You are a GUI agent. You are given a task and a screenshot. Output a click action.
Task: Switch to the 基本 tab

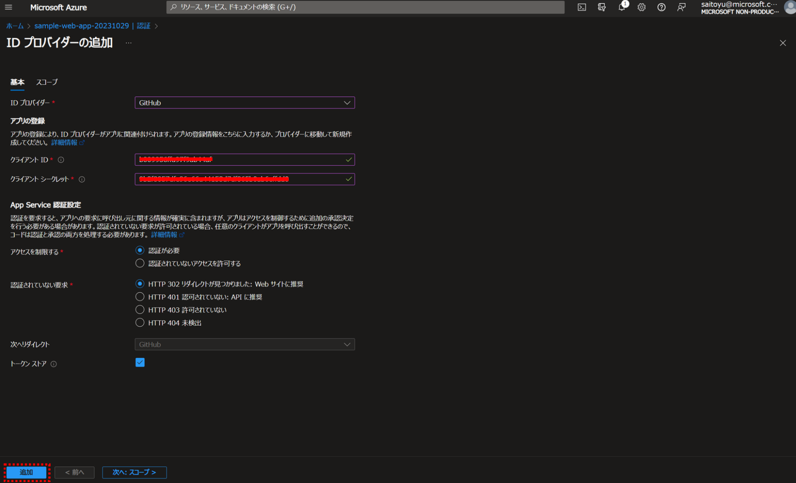(17, 82)
